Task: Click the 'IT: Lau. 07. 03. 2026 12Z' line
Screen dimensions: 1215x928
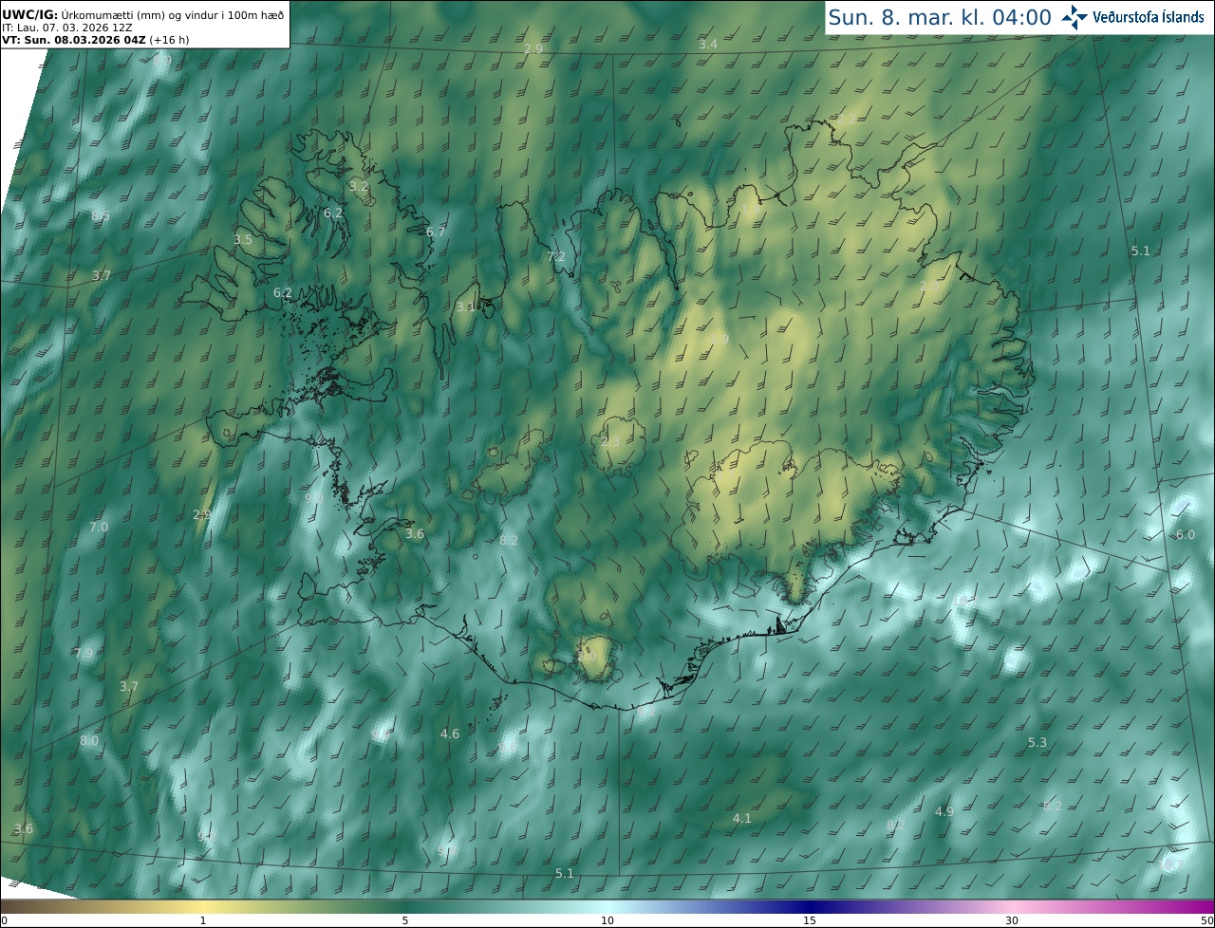Action: click(67, 28)
